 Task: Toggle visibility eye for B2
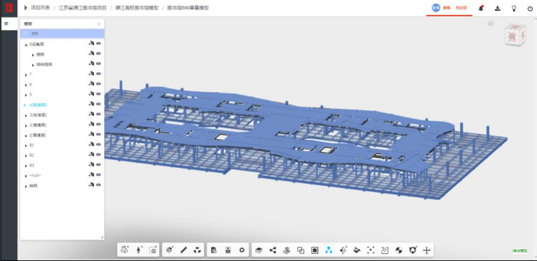pyautogui.click(x=98, y=154)
